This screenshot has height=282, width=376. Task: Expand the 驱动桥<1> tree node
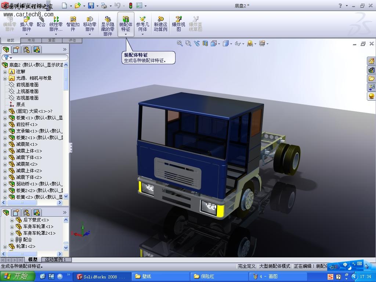[5, 184]
